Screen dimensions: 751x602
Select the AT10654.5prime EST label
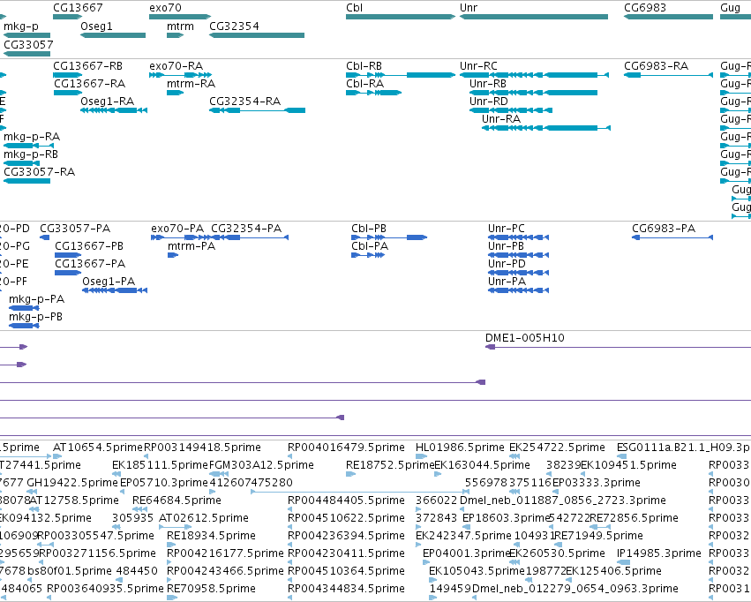(98, 448)
